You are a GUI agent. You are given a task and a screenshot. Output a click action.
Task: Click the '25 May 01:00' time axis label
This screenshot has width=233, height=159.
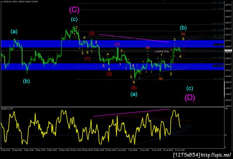pyautogui.click(x=99, y=150)
